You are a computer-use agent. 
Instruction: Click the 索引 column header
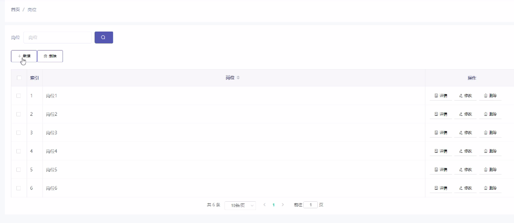34,78
